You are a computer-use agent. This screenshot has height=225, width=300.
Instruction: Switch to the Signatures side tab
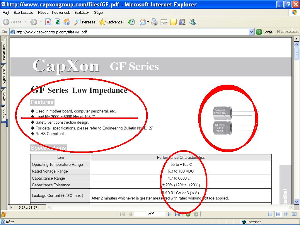(x=4, y=76)
